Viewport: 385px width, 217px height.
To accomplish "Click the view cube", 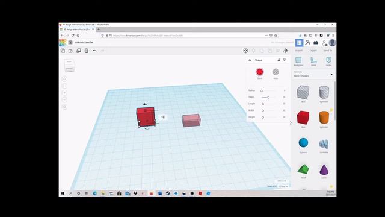I will pyautogui.click(x=70, y=66).
